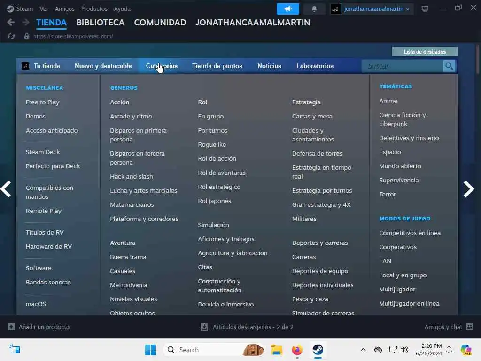481x361 pixels.
Task: Open Bandas sonoras category
Action: coord(48,282)
